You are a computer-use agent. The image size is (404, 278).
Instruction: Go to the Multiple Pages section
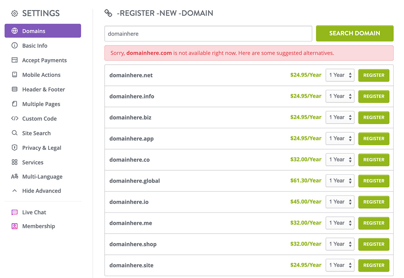(x=41, y=104)
